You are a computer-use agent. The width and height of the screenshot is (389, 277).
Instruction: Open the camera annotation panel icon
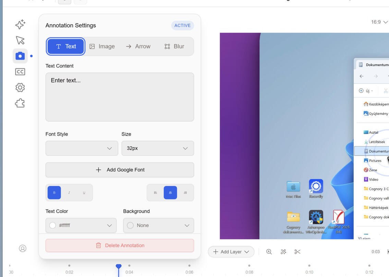tap(20, 56)
